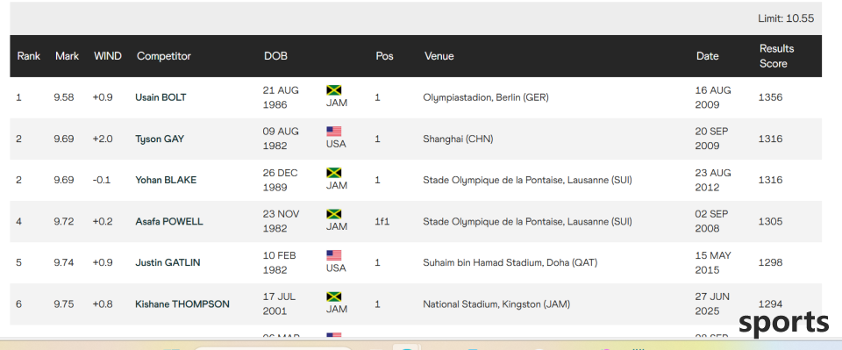Open Usain BOLT competitor profile
The width and height of the screenshot is (842, 350).
point(161,97)
